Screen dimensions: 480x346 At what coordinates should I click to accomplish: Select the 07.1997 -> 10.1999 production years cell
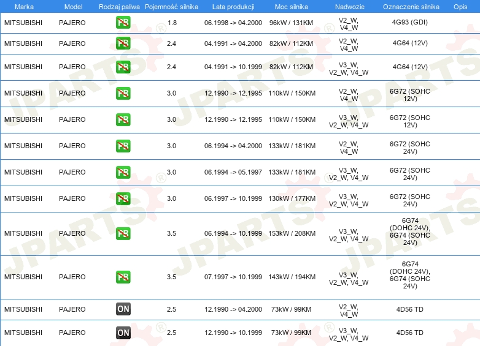(233, 277)
